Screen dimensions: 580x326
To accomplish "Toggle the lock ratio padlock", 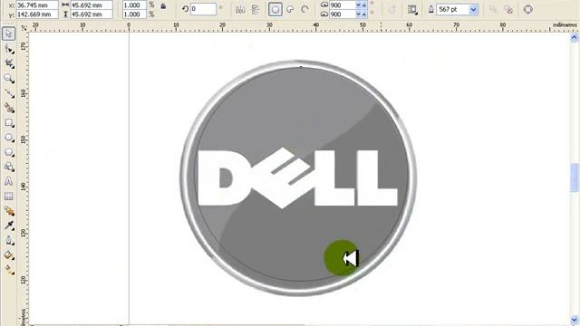I will [163, 6].
